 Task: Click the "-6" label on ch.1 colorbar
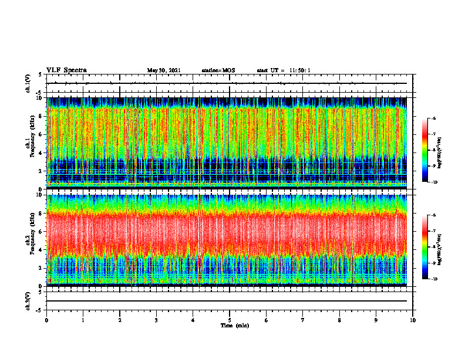pyautogui.click(x=433, y=118)
